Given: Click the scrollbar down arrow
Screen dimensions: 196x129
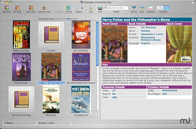Looking at the screenshot, I should click(97, 116).
